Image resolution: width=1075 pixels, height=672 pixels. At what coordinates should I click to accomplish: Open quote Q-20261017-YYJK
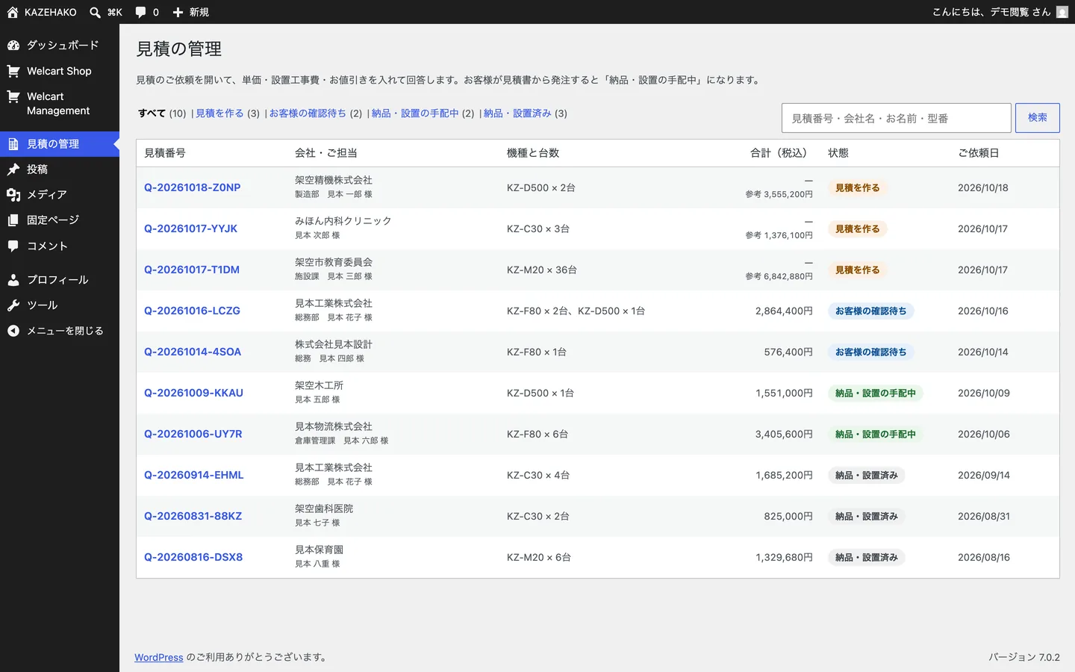click(x=190, y=228)
